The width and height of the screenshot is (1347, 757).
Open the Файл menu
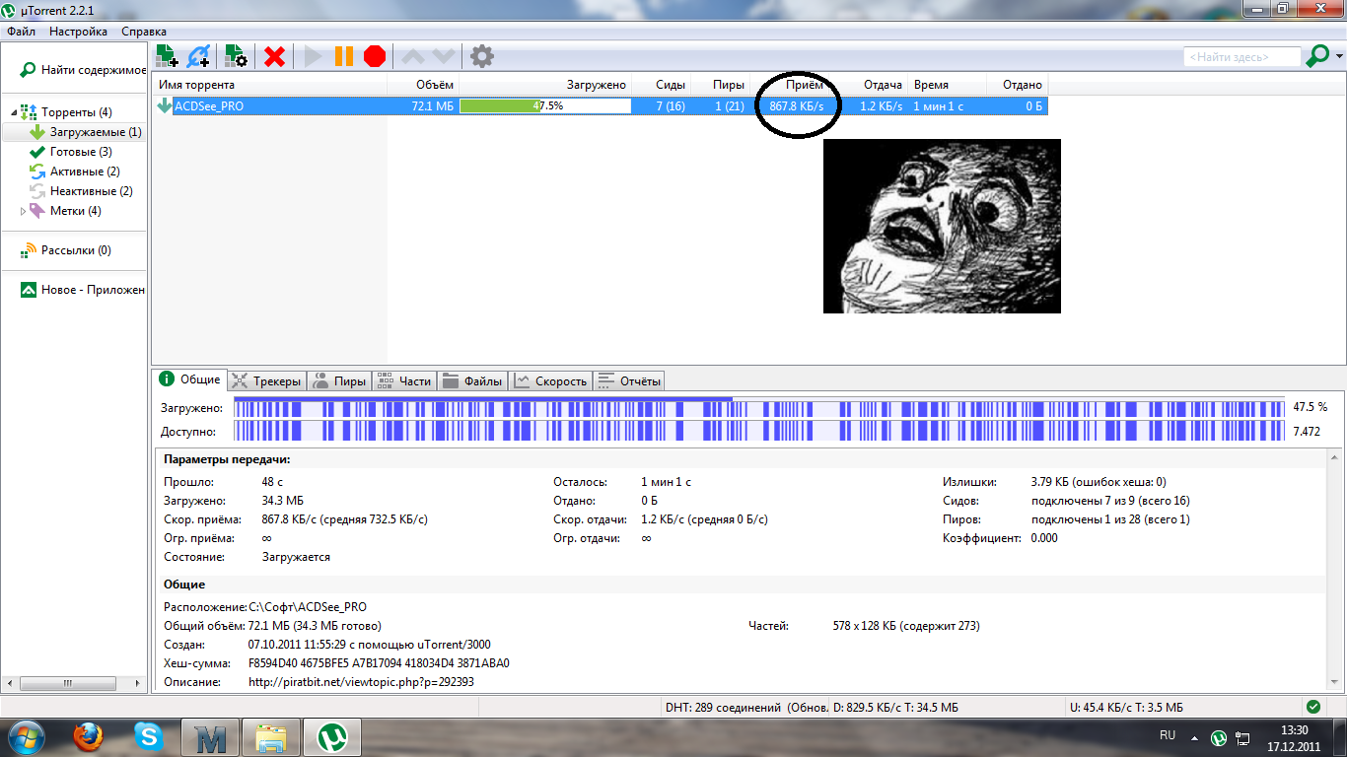(21, 32)
